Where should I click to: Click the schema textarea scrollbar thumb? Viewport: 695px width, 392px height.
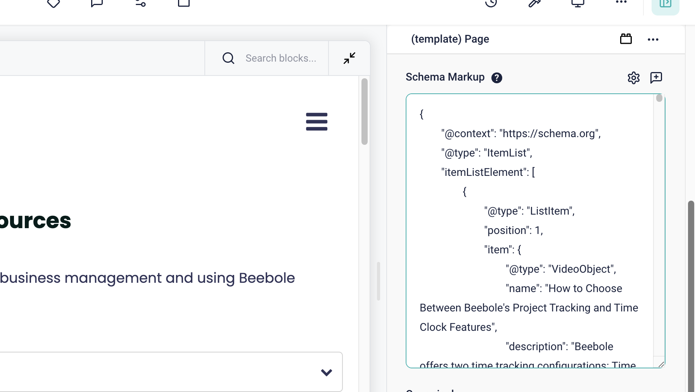659,98
